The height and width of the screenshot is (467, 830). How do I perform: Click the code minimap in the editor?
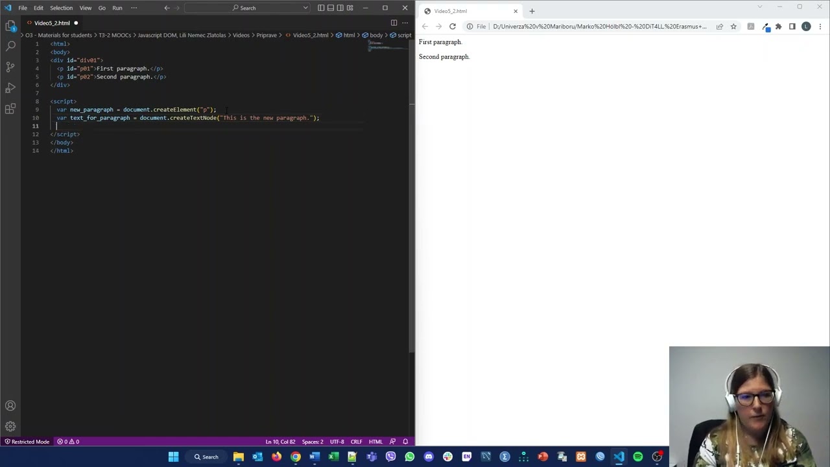click(387, 46)
